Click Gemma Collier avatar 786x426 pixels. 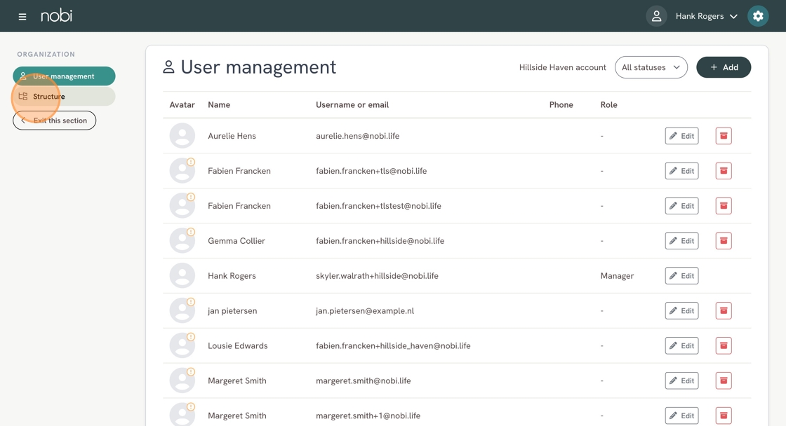pos(182,241)
